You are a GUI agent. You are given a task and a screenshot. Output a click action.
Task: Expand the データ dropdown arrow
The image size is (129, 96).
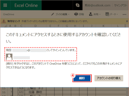117,14
